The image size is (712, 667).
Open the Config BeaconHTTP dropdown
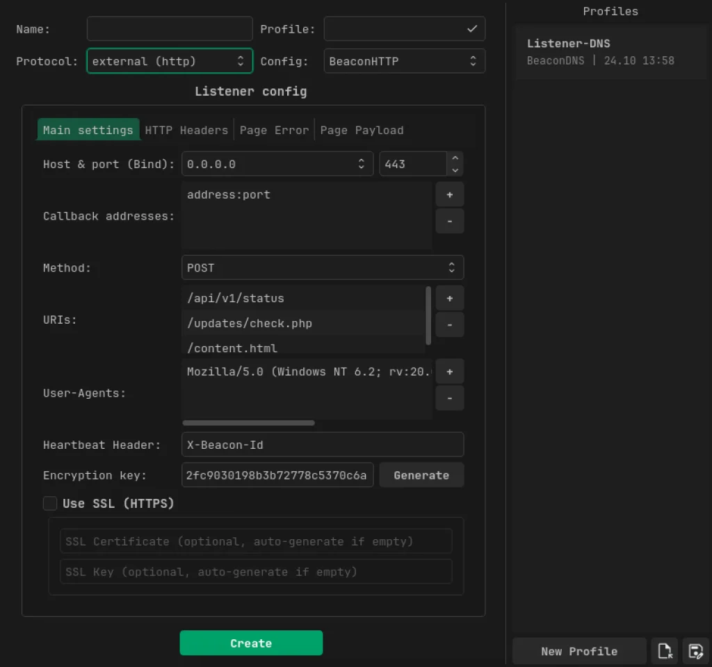point(404,61)
